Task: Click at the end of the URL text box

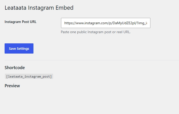Action: point(148,23)
